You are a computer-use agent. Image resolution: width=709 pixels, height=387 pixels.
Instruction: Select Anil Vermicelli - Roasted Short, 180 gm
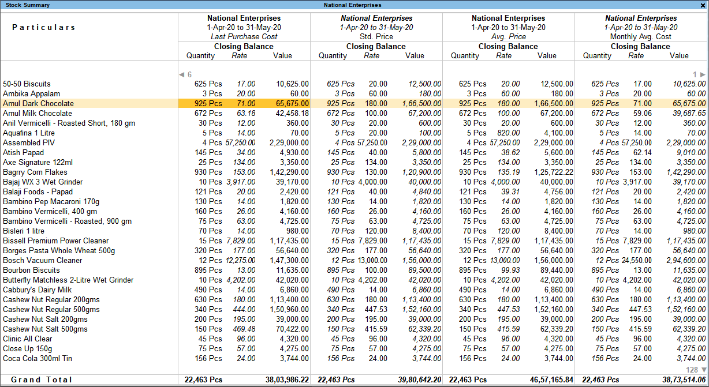[69, 123]
